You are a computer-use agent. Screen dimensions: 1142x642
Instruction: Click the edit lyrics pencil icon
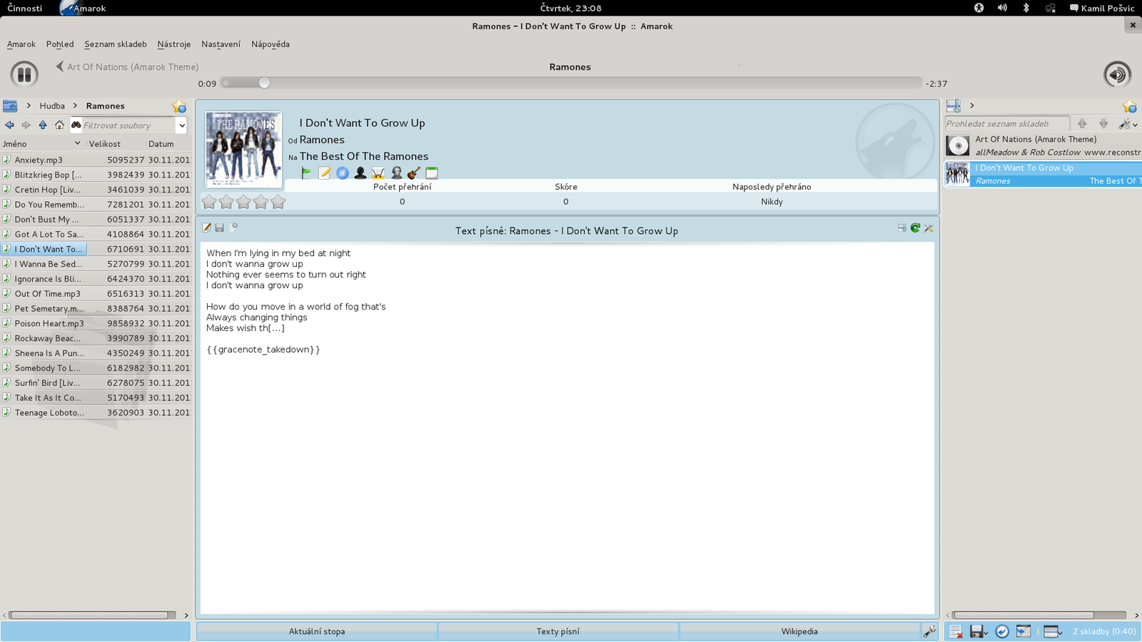click(206, 228)
